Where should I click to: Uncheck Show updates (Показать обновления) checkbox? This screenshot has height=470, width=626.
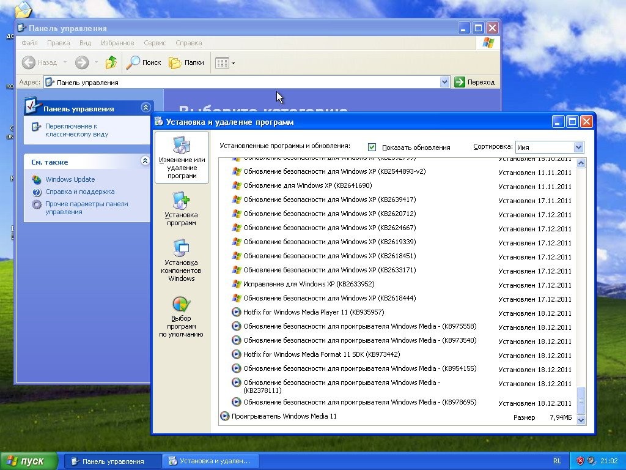[372, 147]
